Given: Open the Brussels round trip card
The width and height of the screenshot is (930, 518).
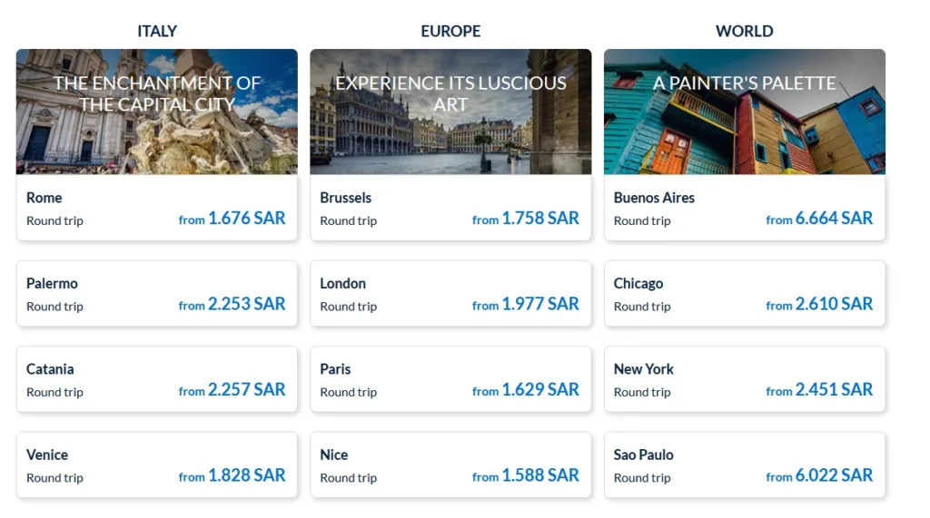Looking at the screenshot, I should coord(450,208).
